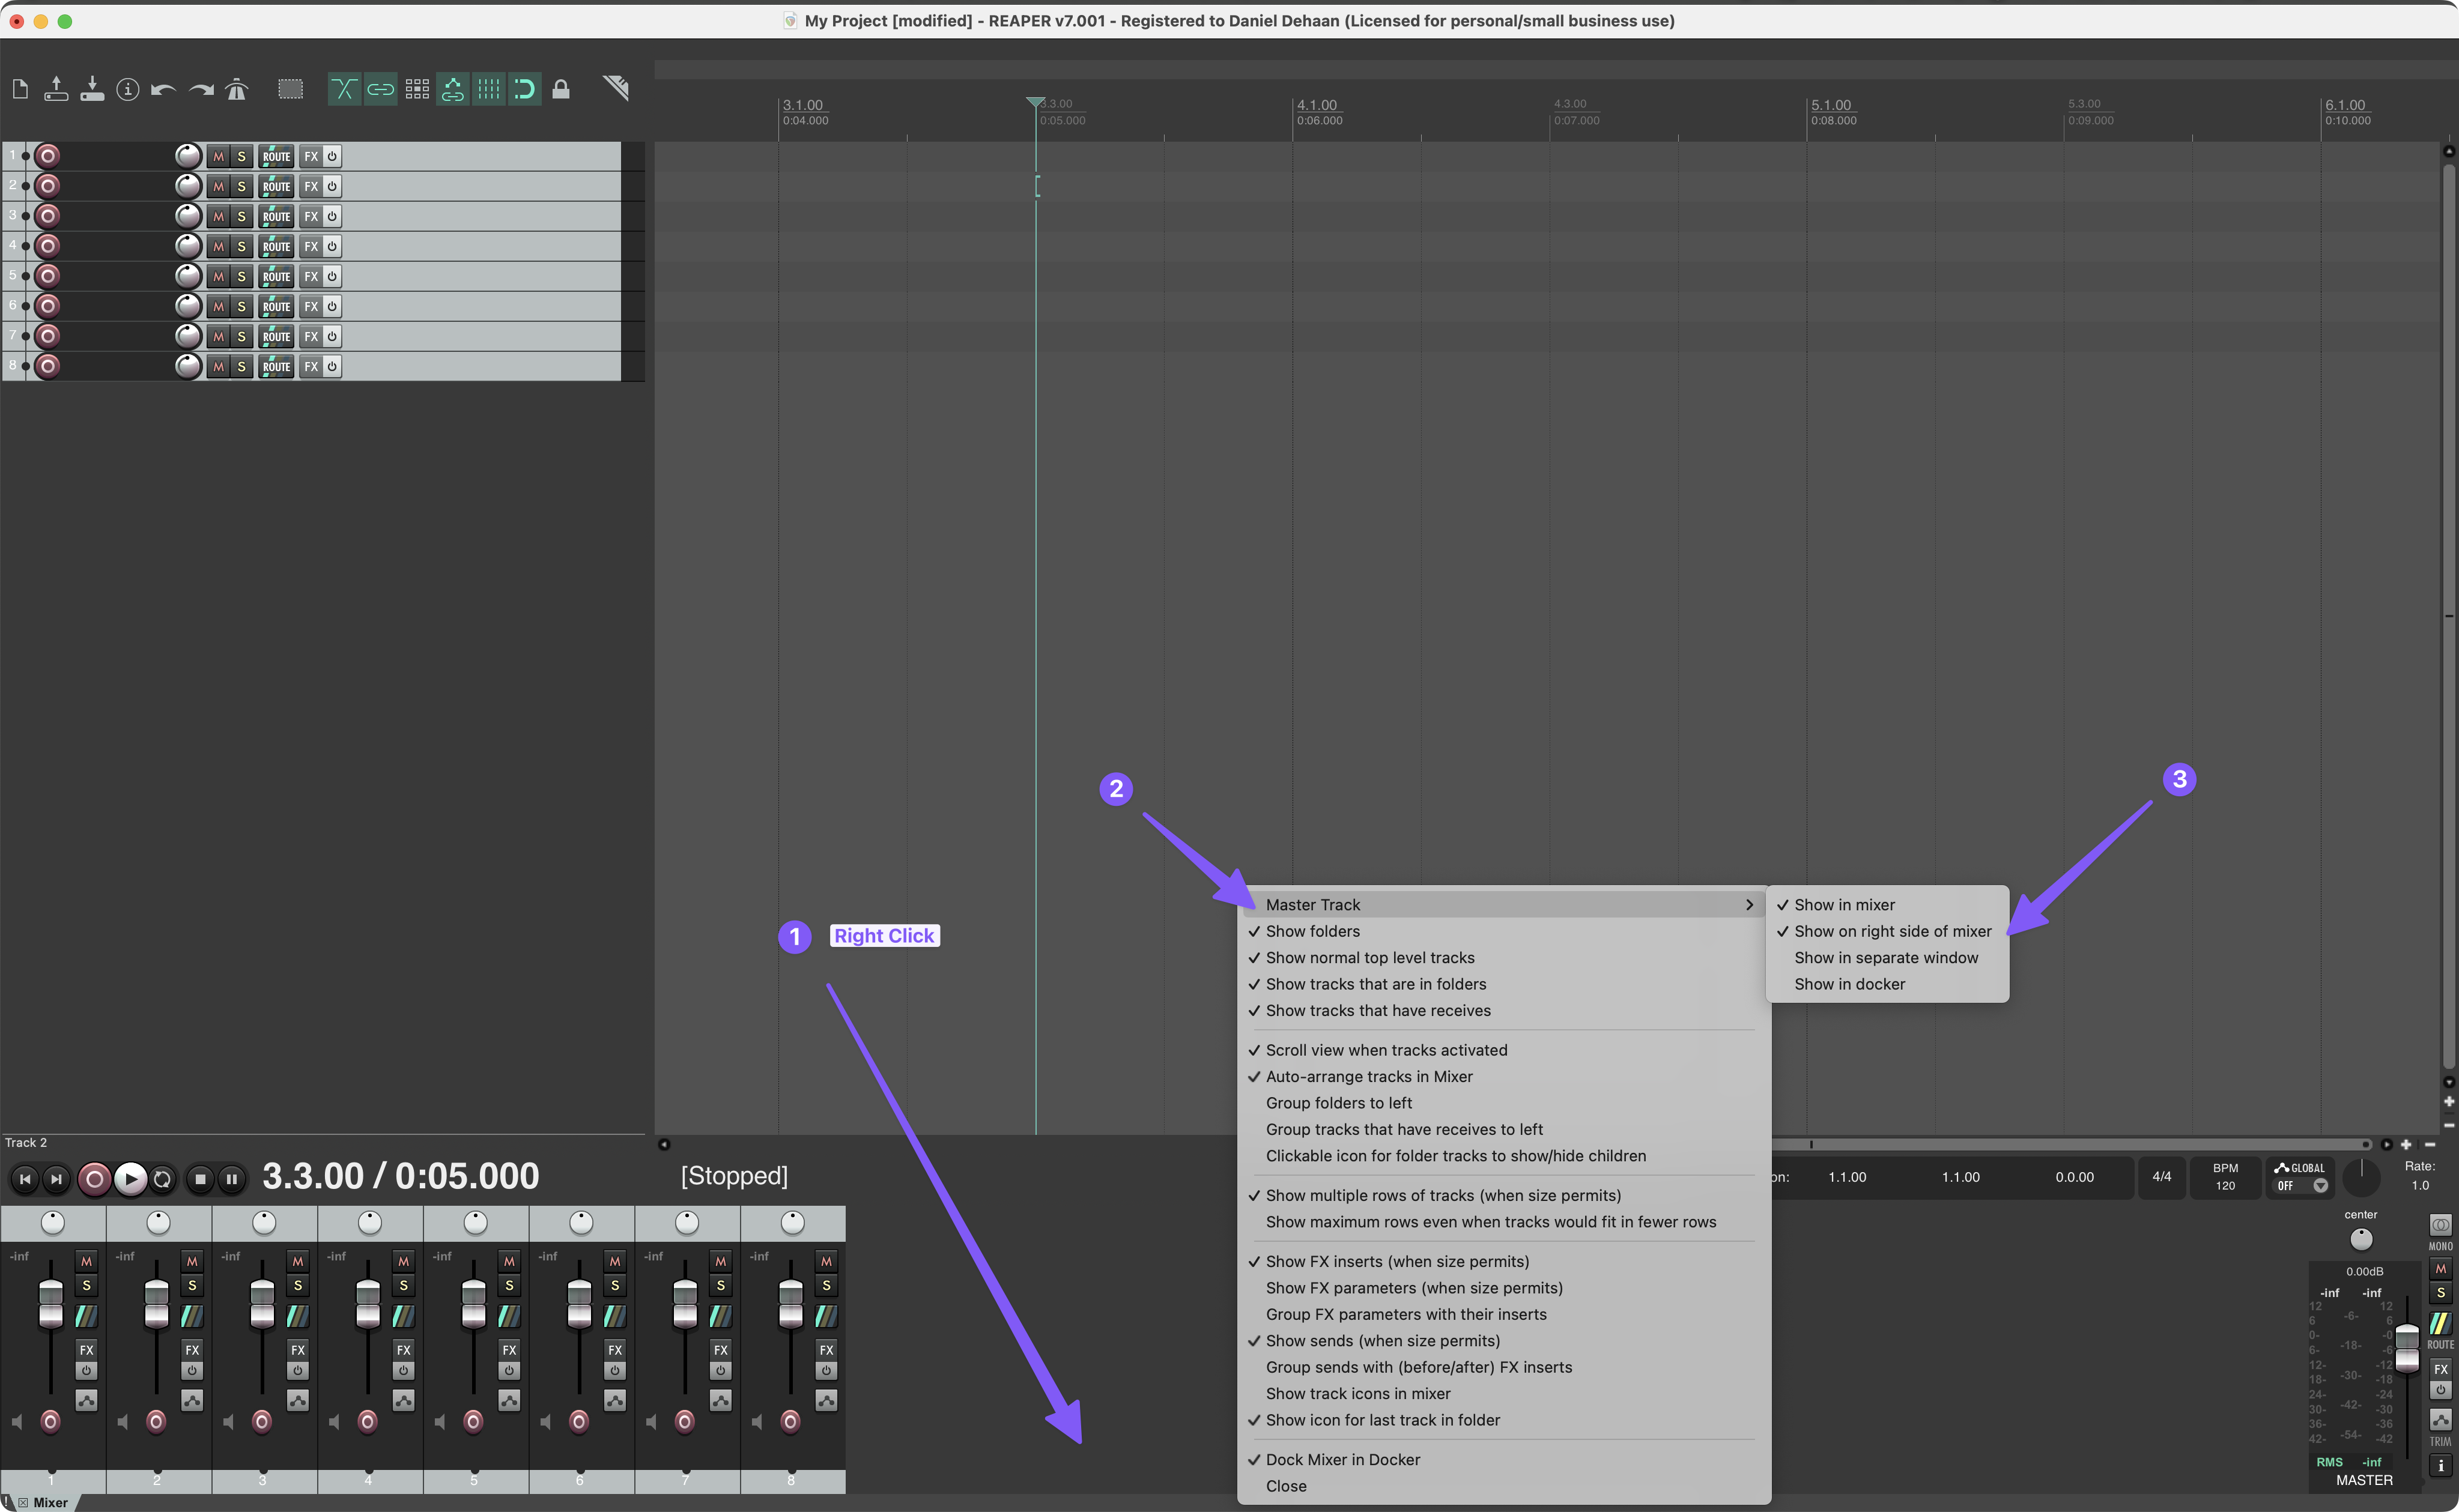The height and width of the screenshot is (1512, 2459).
Task: Open project info icon in toolbar
Action: tap(128, 90)
